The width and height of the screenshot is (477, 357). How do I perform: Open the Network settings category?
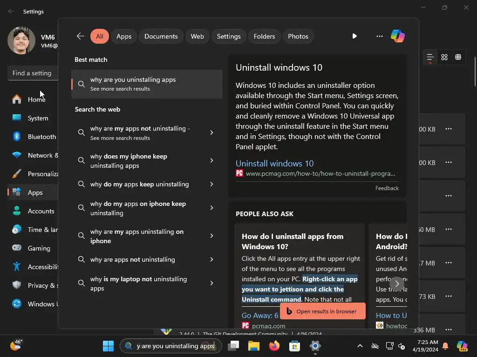34,155
